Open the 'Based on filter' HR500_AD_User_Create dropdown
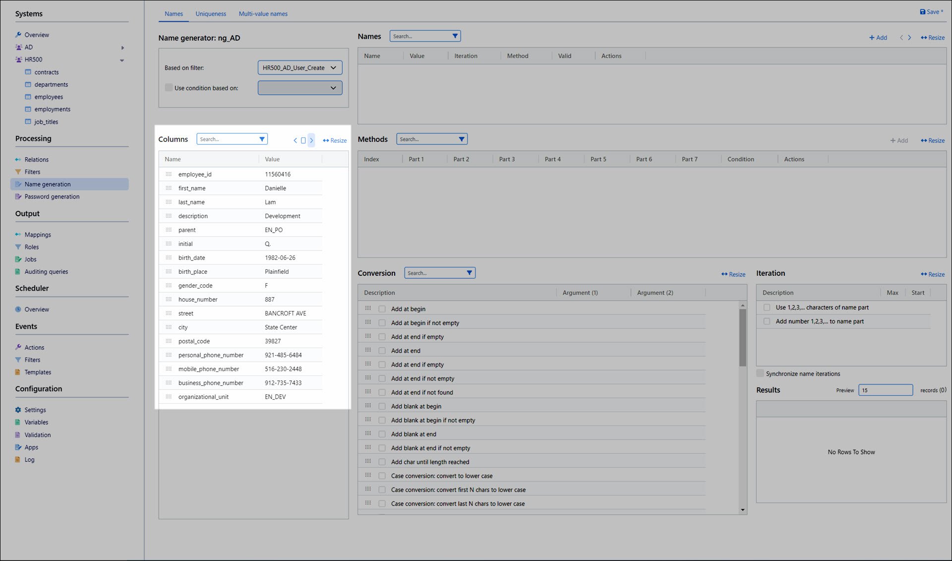Viewport: 952px width, 561px height. pyautogui.click(x=299, y=68)
